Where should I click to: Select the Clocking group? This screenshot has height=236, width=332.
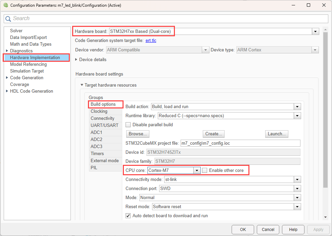(99, 111)
